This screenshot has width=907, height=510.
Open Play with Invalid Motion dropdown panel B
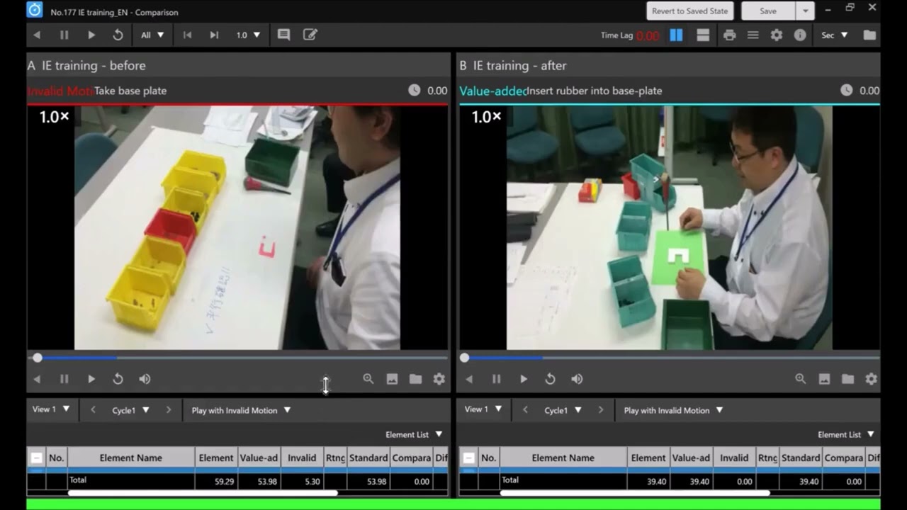tap(673, 410)
